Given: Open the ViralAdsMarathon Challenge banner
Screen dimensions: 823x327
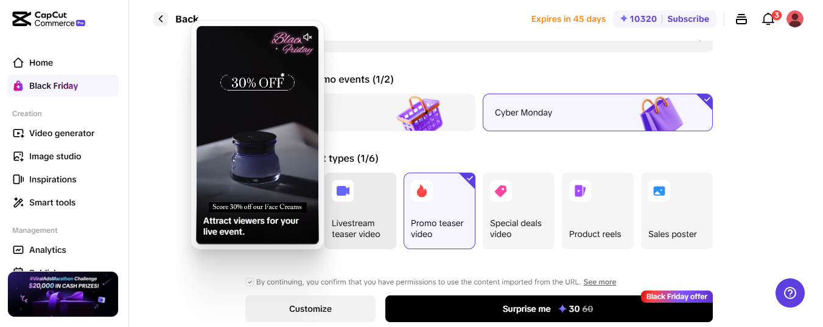Looking at the screenshot, I should 63,294.
